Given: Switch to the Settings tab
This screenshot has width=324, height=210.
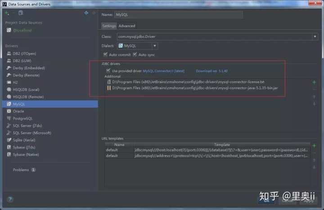Looking at the screenshot, I should click(x=109, y=26).
